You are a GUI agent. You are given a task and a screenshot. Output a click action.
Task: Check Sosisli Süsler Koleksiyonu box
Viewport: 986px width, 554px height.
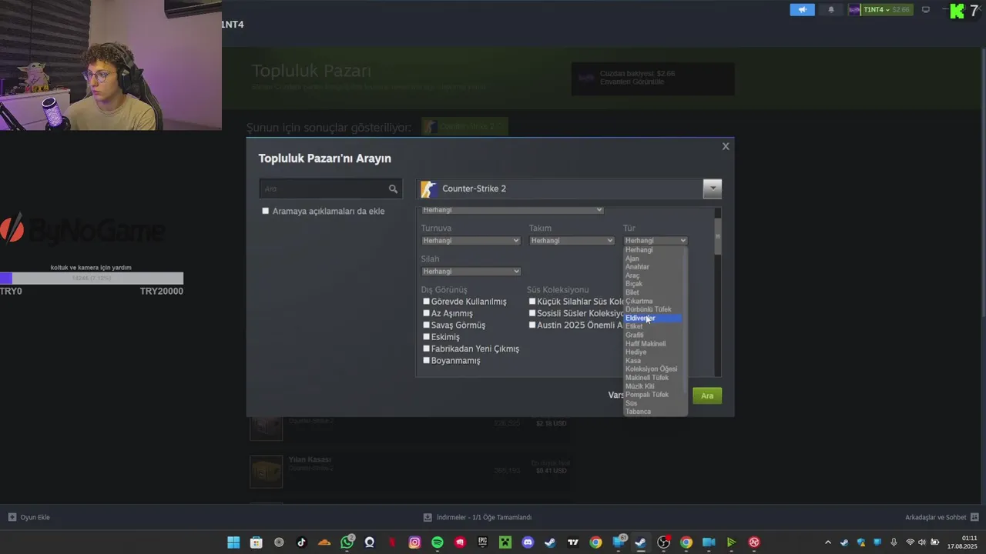[x=532, y=313]
